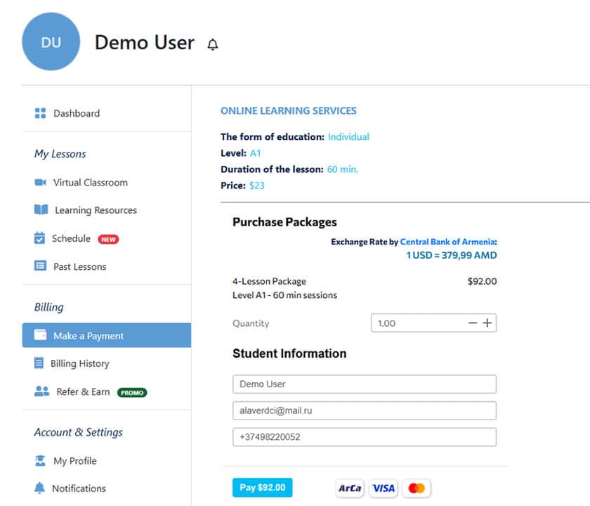Viewport: 590px width, 506px height.
Task: Select the VISA payment card logo
Action: (x=383, y=488)
